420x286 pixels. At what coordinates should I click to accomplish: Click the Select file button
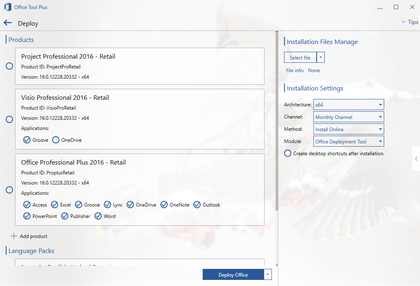tap(300, 57)
